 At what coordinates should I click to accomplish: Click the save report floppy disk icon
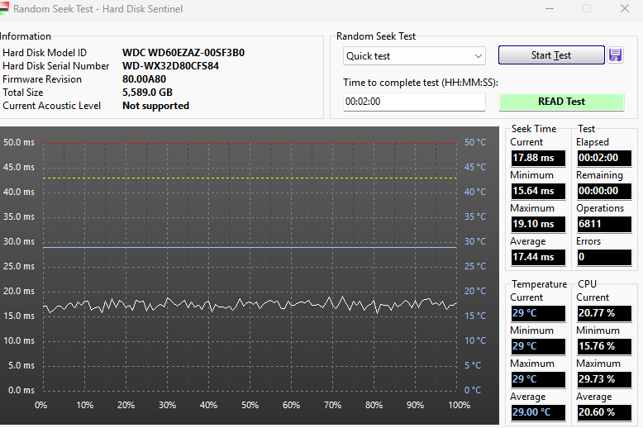click(615, 55)
